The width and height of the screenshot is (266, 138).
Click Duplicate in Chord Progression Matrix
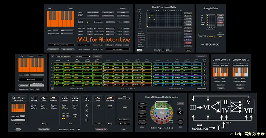tap(188, 16)
